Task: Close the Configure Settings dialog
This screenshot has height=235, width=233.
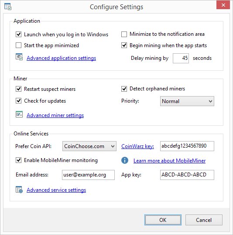Action: tap(223, 5)
